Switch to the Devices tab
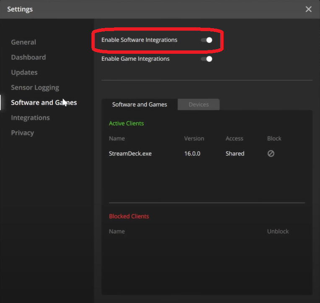The width and height of the screenshot is (320, 303). 198,105
